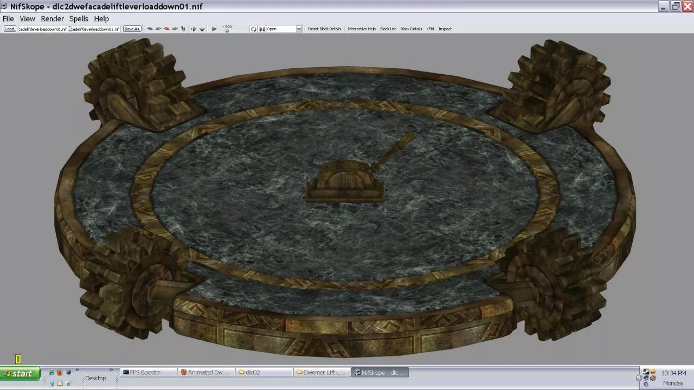The height and width of the screenshot is (390, 694).
Task: Open the view options down-arrow
Action: [x=202, y=29]
